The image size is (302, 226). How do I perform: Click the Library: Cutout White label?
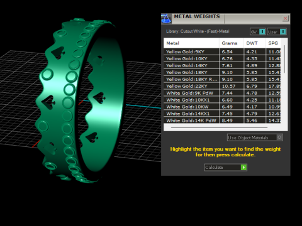(198, 31)
